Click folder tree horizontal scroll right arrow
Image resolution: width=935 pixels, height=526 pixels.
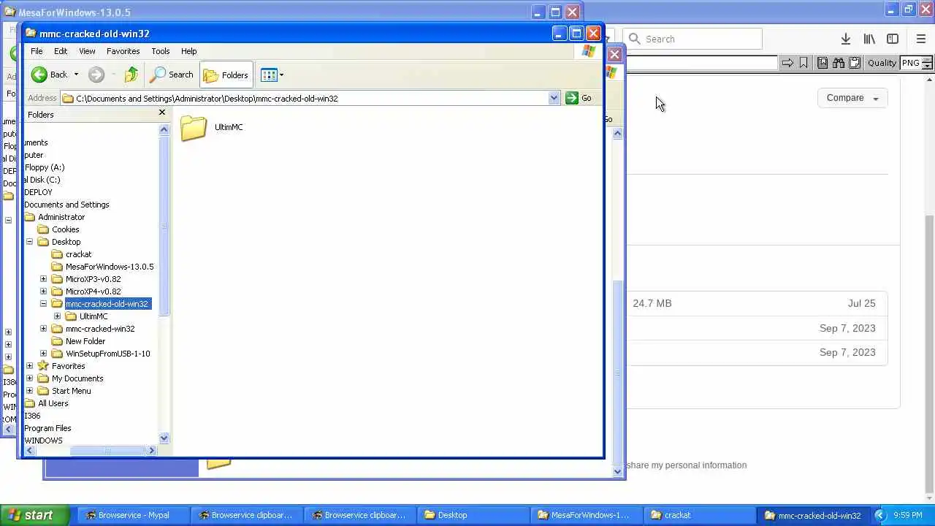tap(152, 451)
